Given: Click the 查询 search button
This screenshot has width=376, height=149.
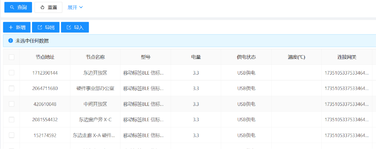Looking at the screenshot, I should [x=18, y=7].
